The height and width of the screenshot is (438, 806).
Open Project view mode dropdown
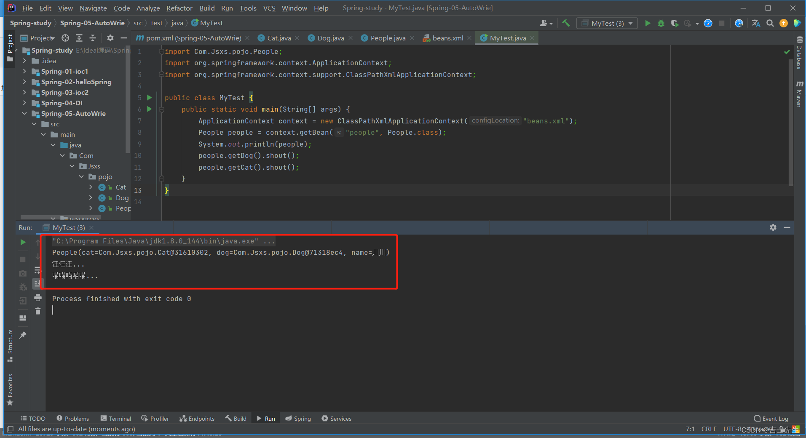click(x=42, y=38)
